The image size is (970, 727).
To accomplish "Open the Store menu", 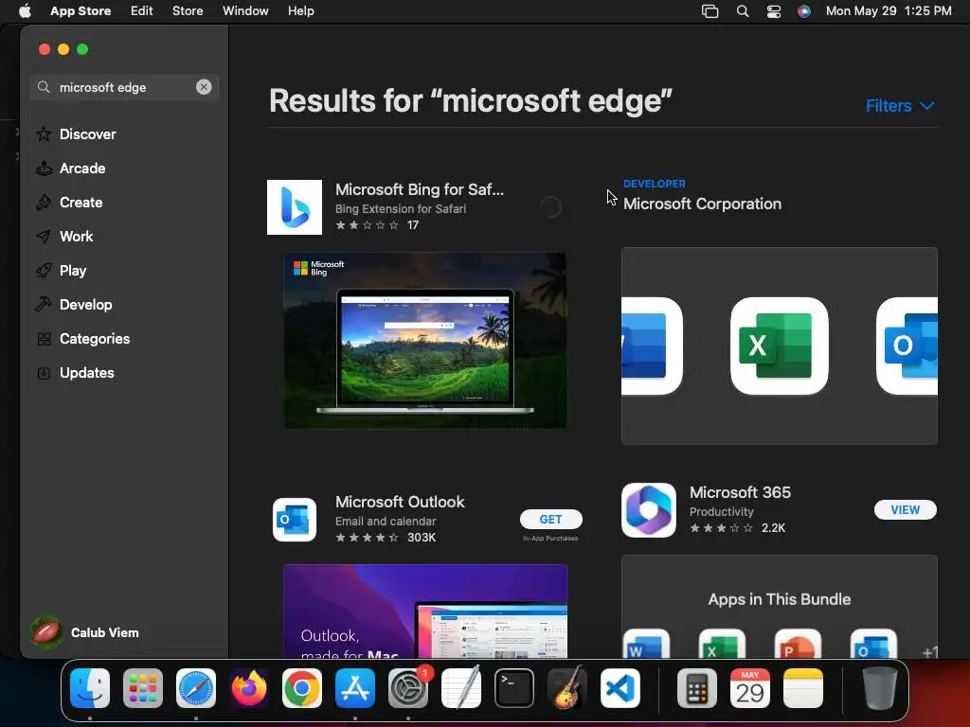I will tap(188, 11).
